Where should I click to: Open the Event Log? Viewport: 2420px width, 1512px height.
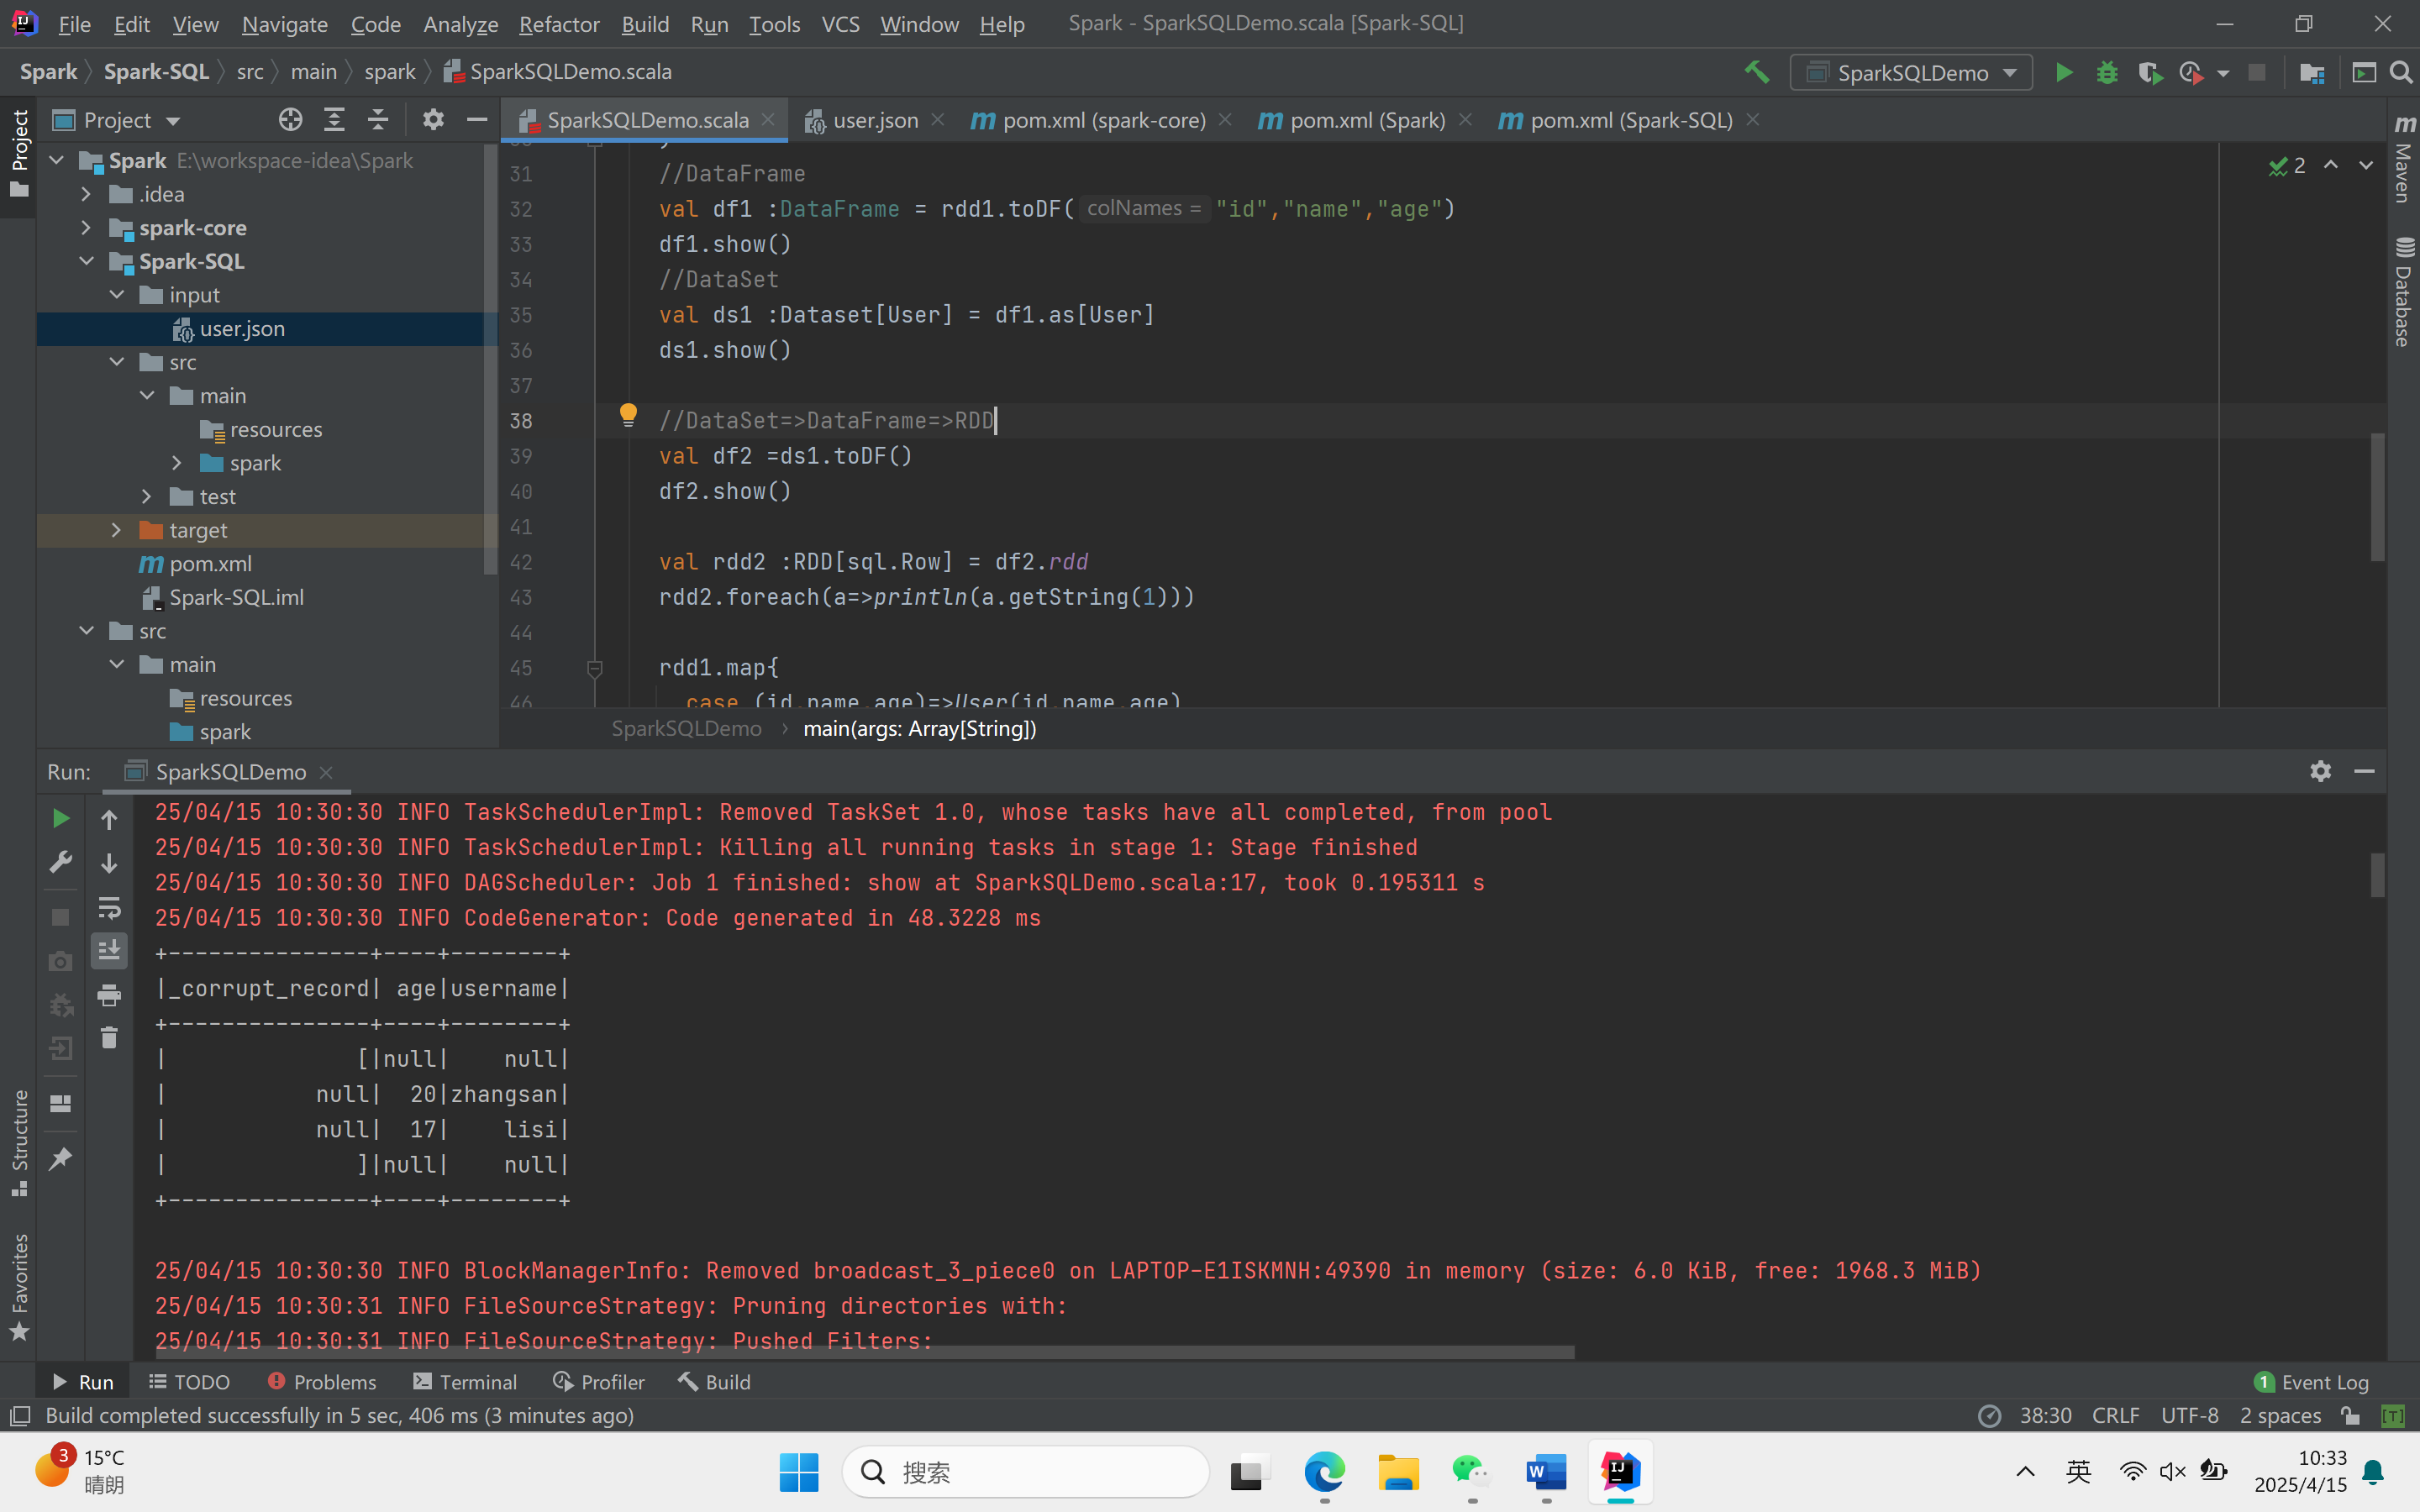[x=2311, y=1382]
